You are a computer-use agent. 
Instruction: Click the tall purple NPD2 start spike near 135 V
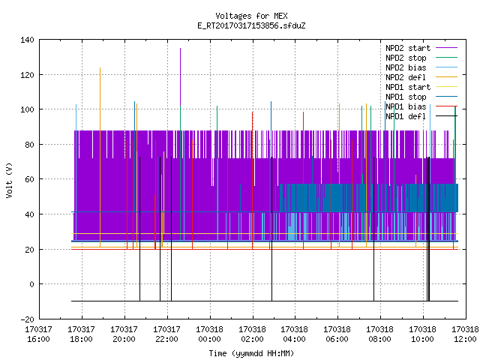[x=180, y=76]
